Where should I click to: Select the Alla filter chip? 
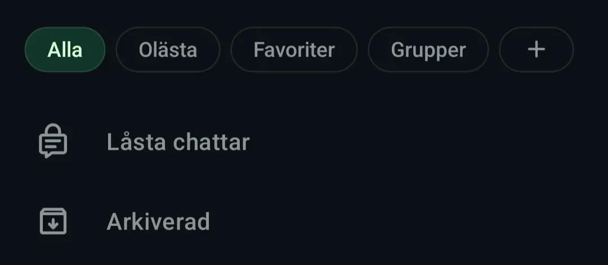[65, 49]
